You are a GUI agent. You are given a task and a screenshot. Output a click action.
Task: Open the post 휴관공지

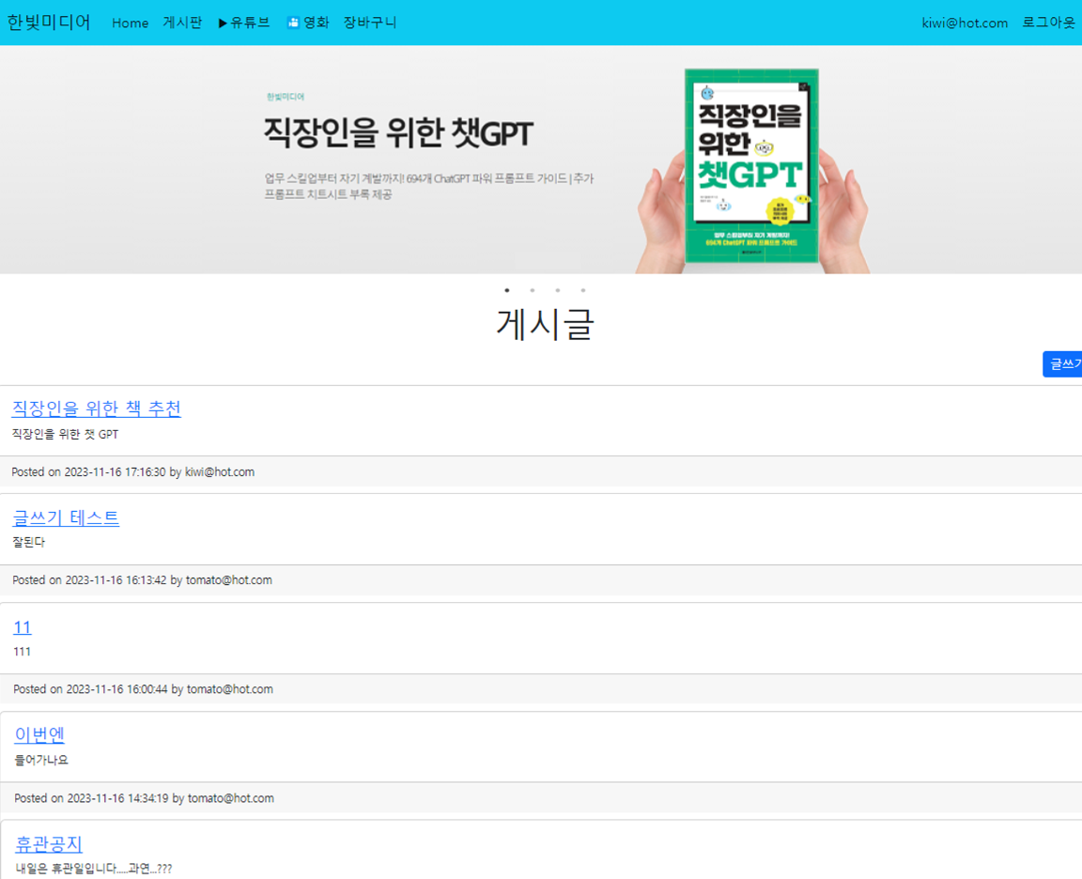(x=48, y=844)
